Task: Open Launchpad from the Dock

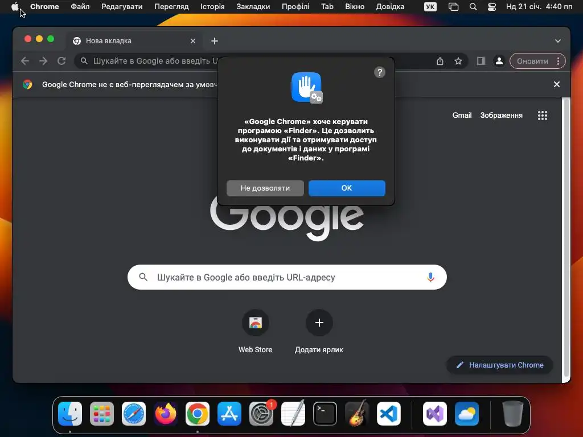Action: pyautogui.click(x=102, y=414)
